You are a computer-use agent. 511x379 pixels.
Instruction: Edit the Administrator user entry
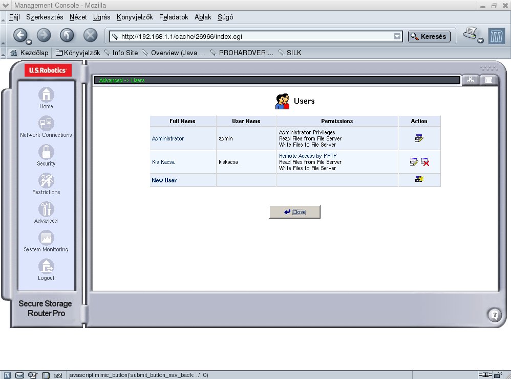click(419, 138)
